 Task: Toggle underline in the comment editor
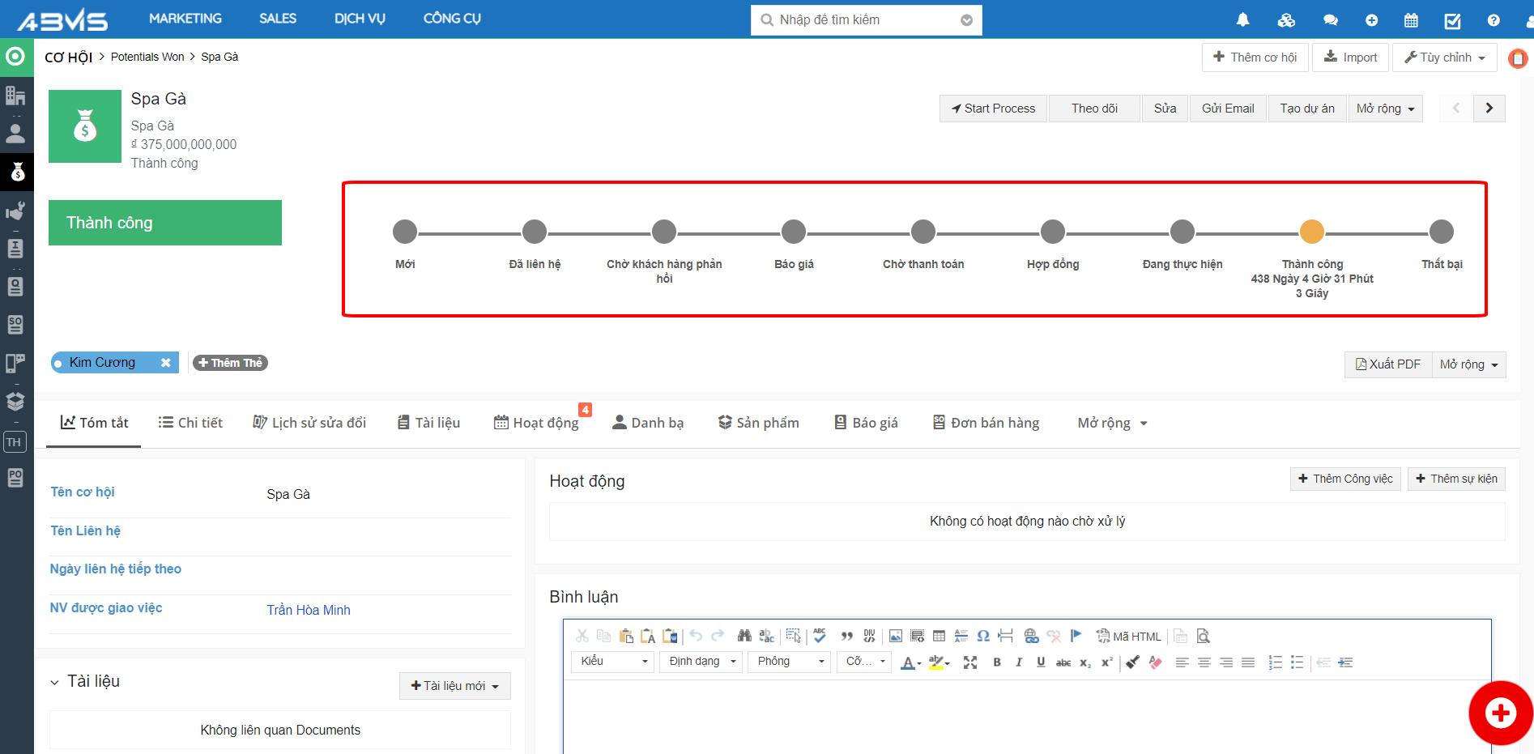point(1041,662)
